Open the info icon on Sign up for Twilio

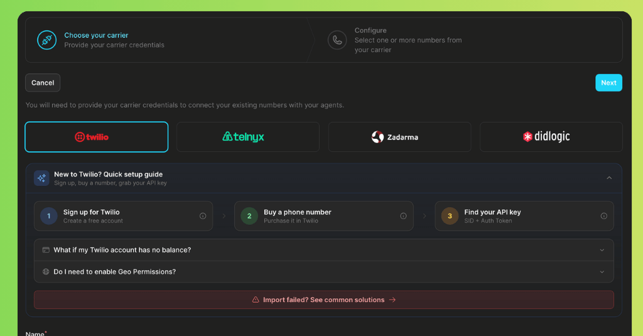(x=203, y=216)
